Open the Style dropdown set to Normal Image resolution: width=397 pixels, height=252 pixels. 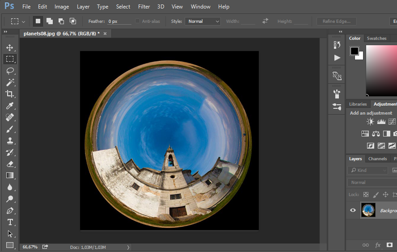click(x=203, y=21)
